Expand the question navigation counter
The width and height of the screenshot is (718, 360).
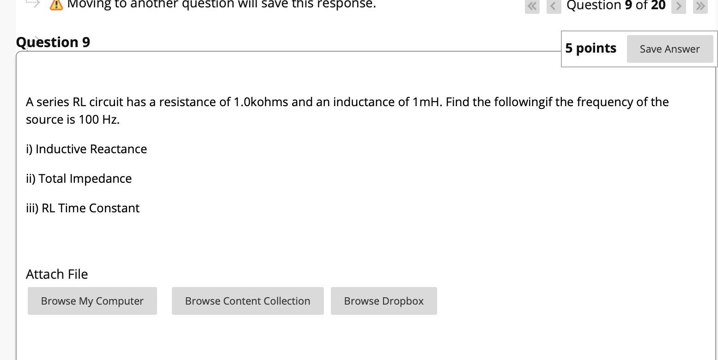click(616, 6)
